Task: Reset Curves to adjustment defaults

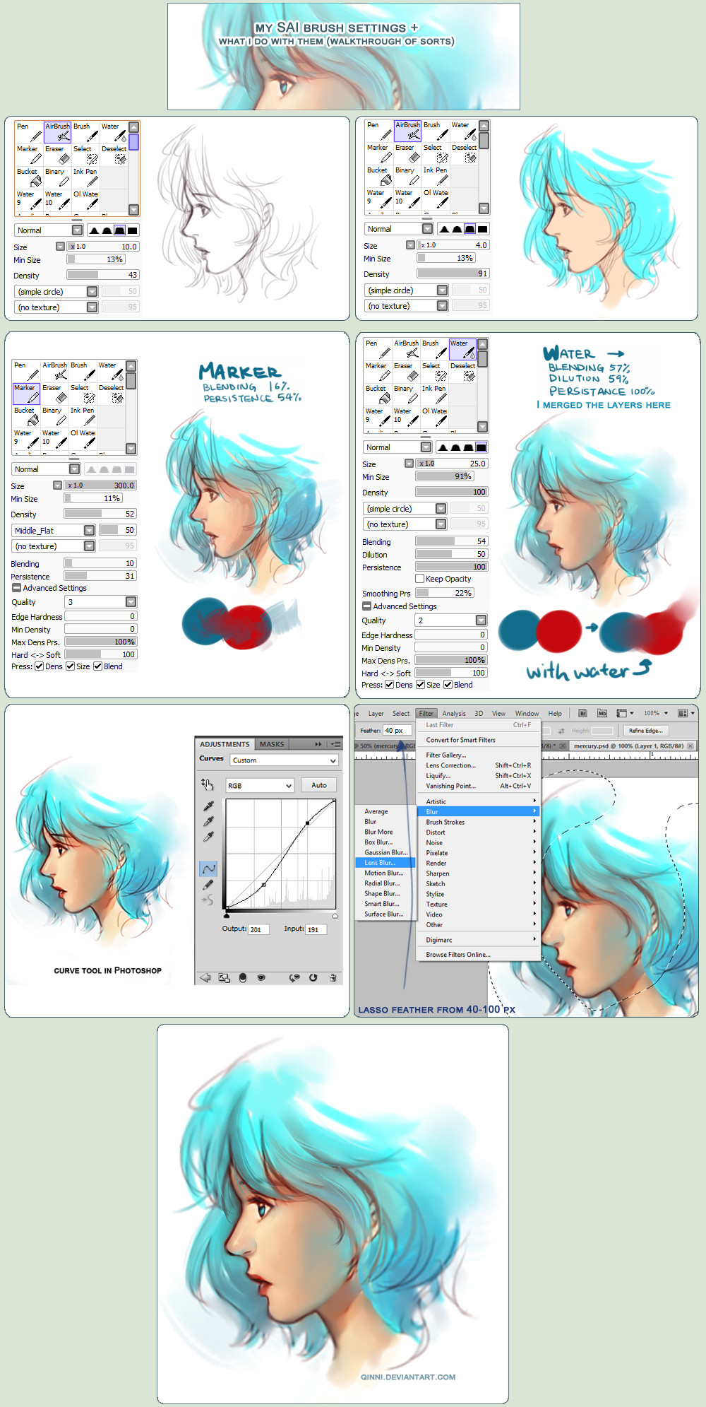Action: (313, 978)
